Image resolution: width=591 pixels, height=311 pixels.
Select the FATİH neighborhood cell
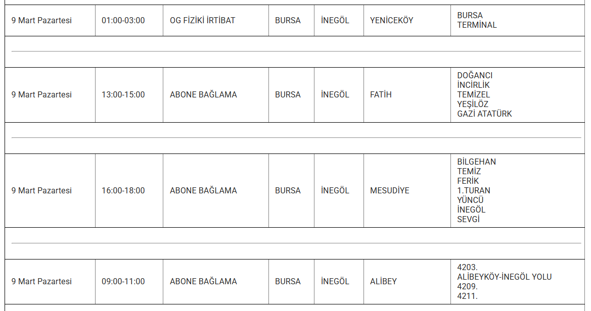[x=381, y=95]
